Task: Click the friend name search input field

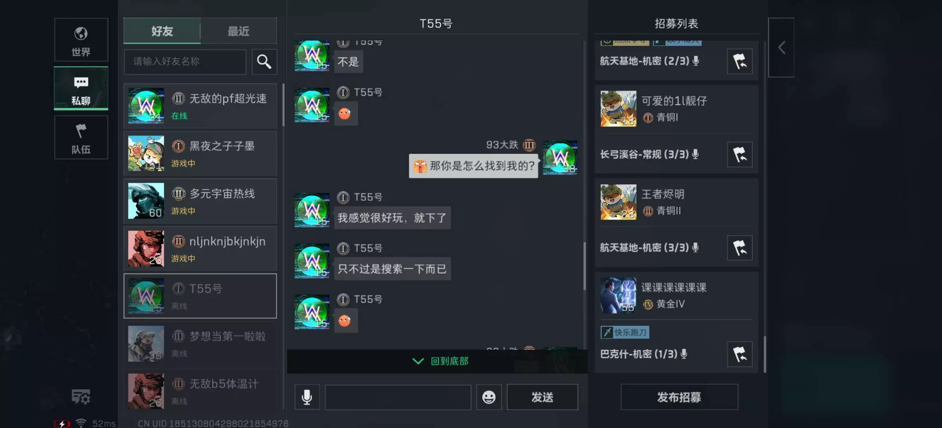Action: click(x=185, y=62)
